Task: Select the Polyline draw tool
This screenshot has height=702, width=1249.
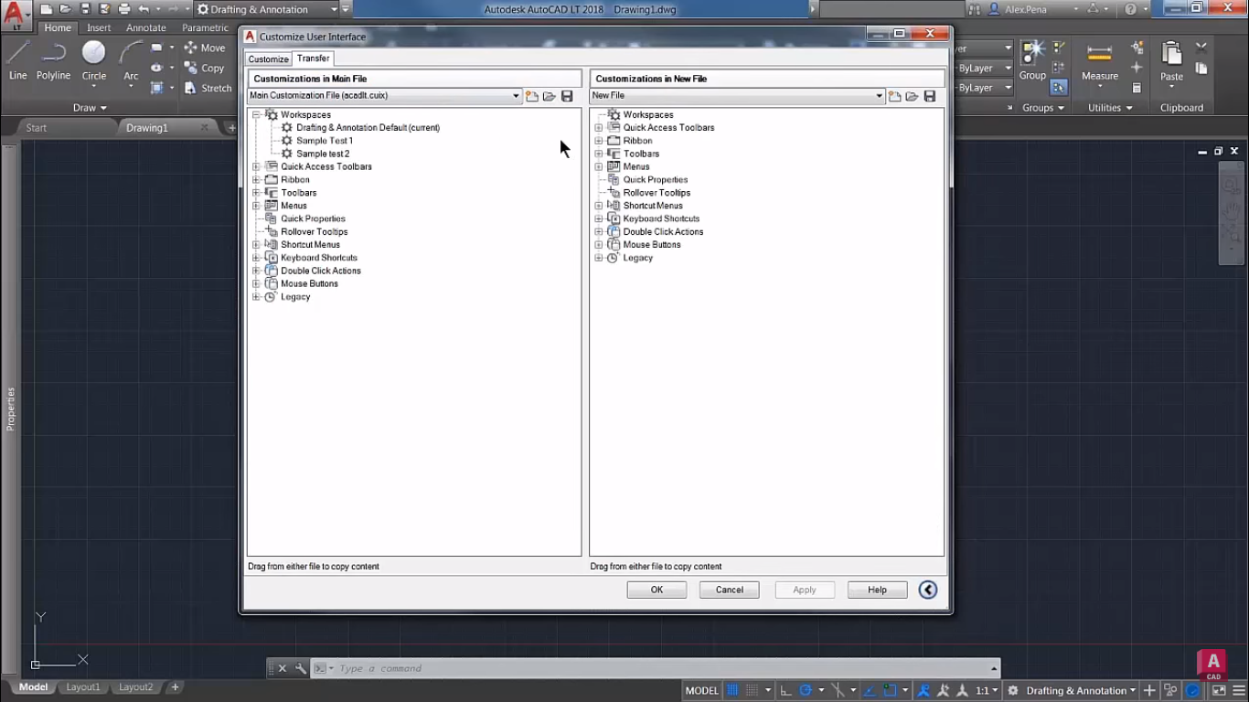Action: 53,60
